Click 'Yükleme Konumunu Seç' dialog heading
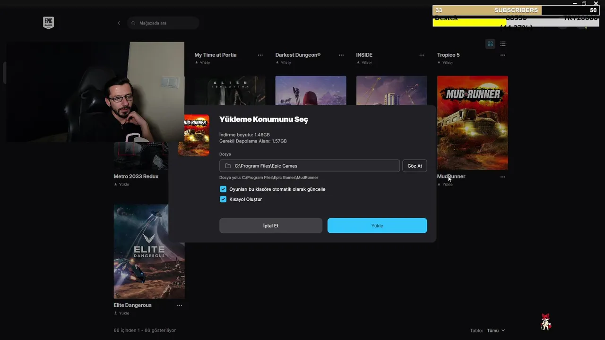The image size is (605, 340). click(264, 119)
